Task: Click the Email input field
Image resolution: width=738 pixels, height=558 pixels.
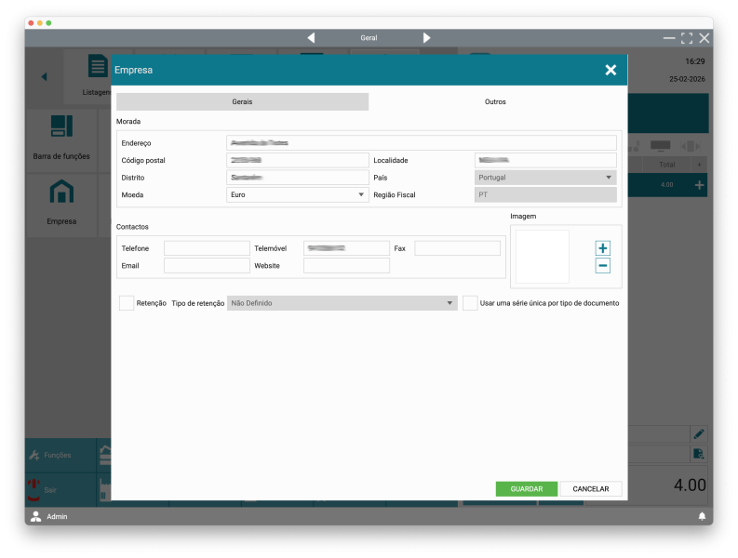Action: coord(207,266)
